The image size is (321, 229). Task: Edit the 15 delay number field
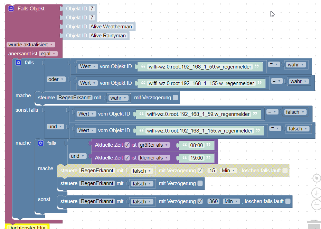212,171
